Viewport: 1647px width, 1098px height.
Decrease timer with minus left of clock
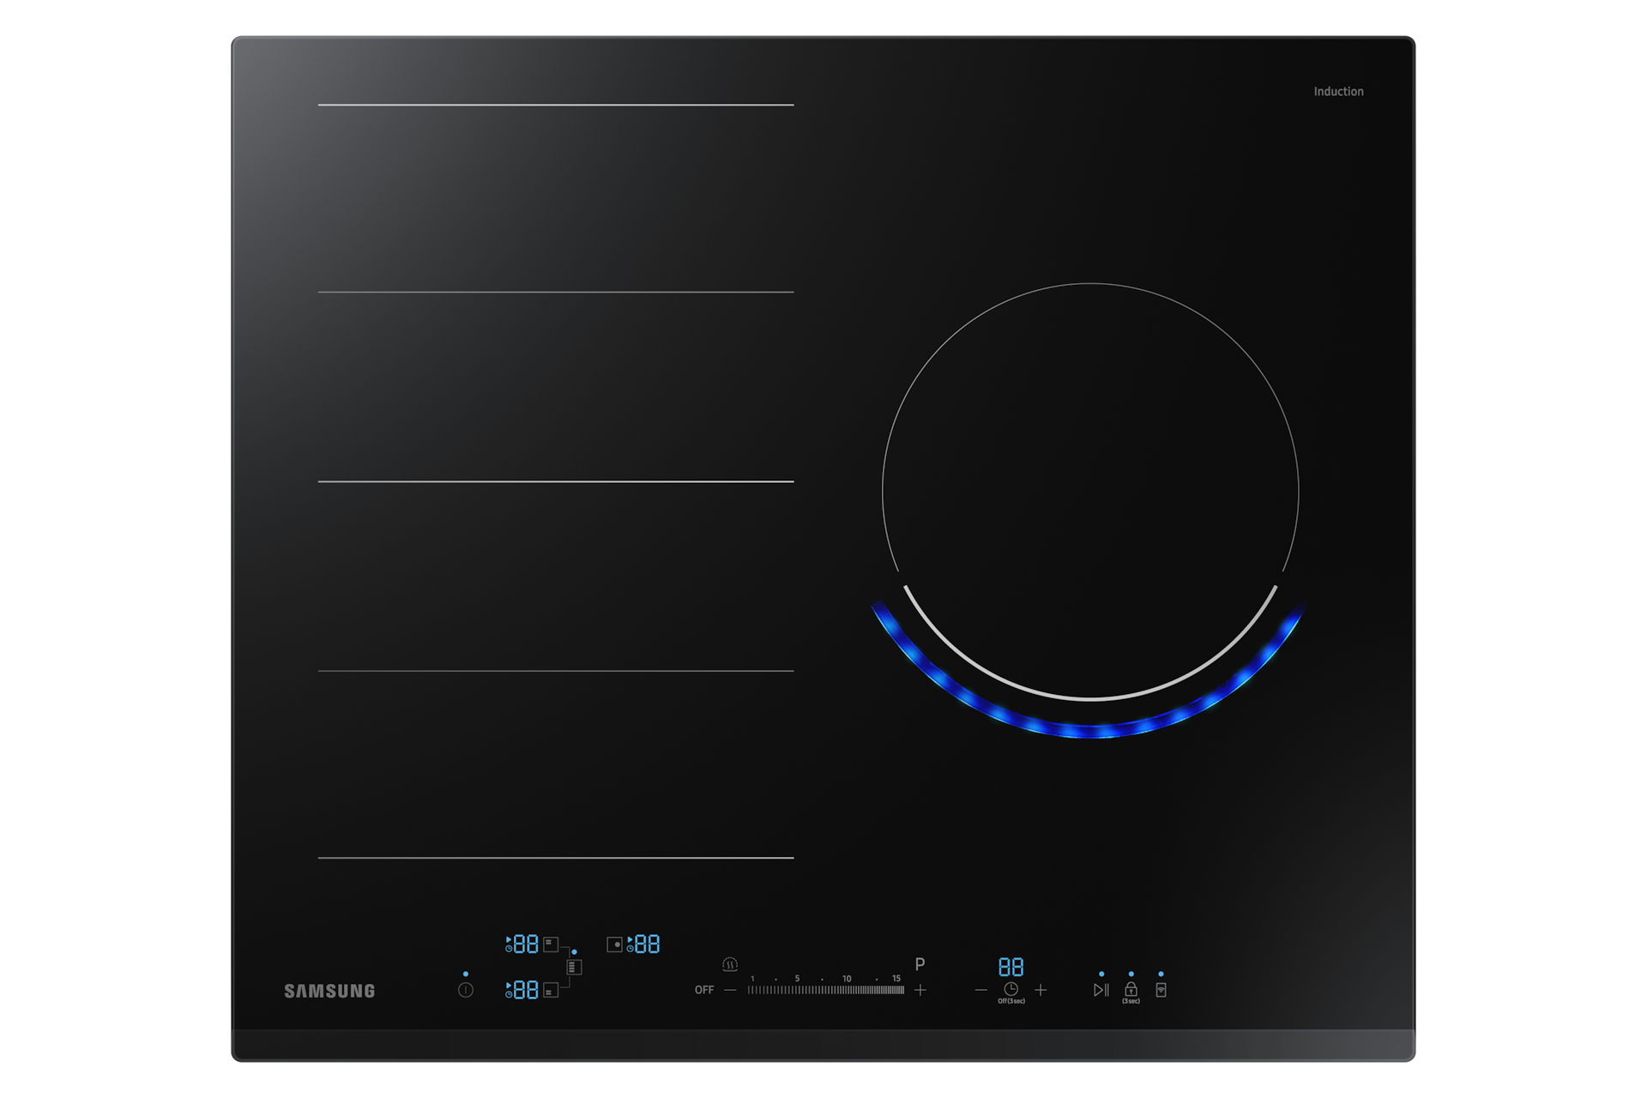tap(981, 990)
